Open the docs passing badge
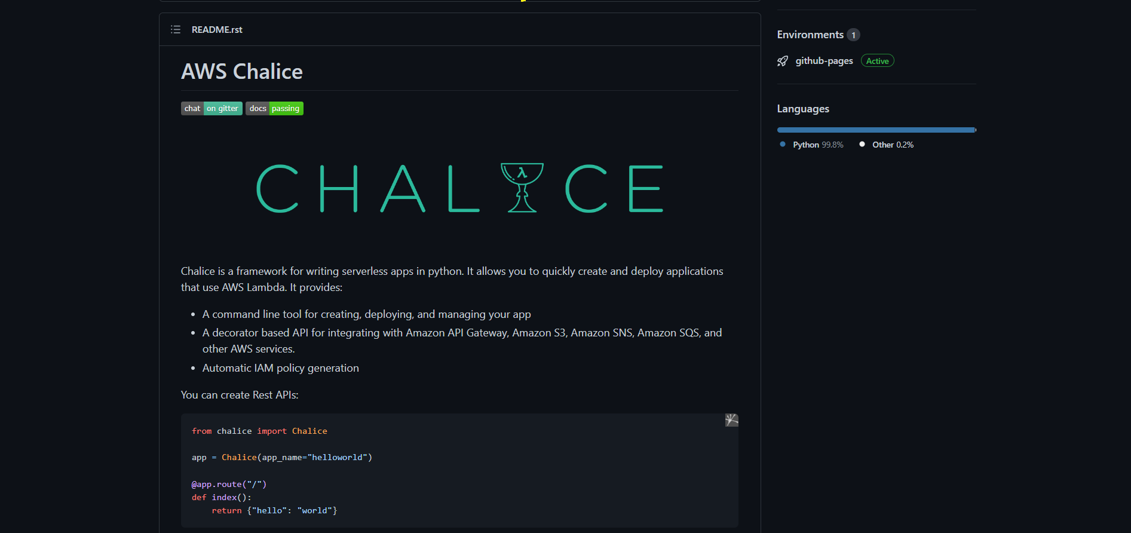The width and height of the screenshot is (1131, 533). coord(274,108)
